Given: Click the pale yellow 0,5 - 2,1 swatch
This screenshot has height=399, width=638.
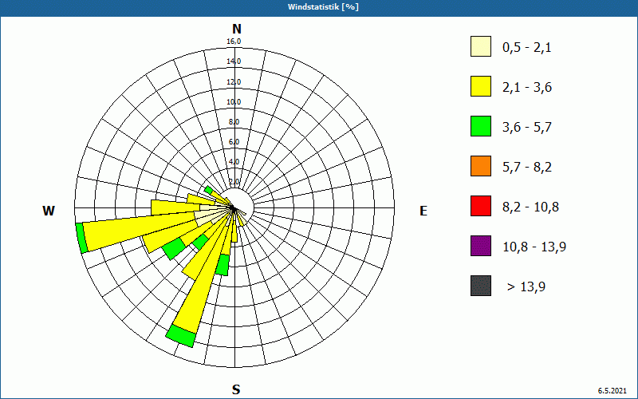Looking at the screenshot, I should (x=481, y=46).
